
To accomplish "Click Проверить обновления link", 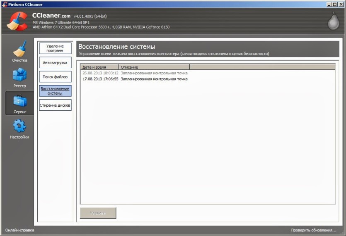I will click(x=314, y=230).
